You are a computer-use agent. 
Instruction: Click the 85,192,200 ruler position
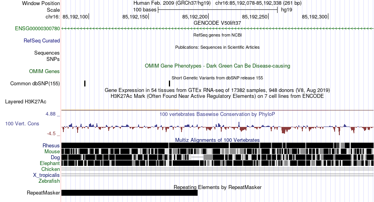(195, 17)
